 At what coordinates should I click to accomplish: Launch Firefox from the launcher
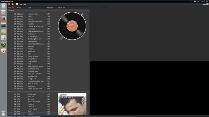(x=4, y=19)
